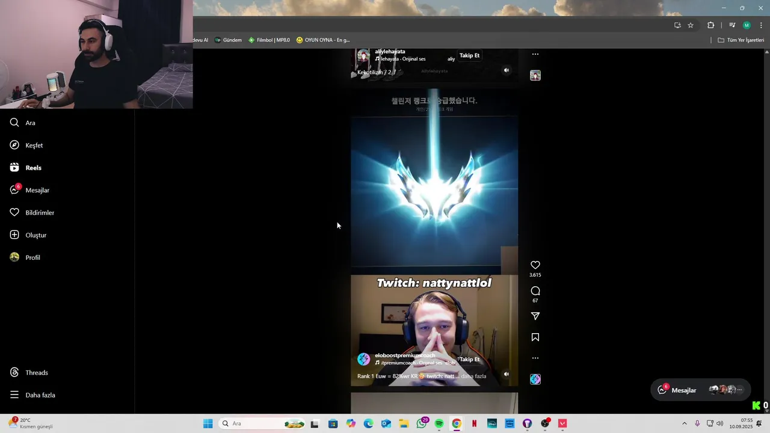This screenshot has width=770, height=433.
Task: Bookmark this page with star icon
Action: pyautogui.click(x=691, y=25)
